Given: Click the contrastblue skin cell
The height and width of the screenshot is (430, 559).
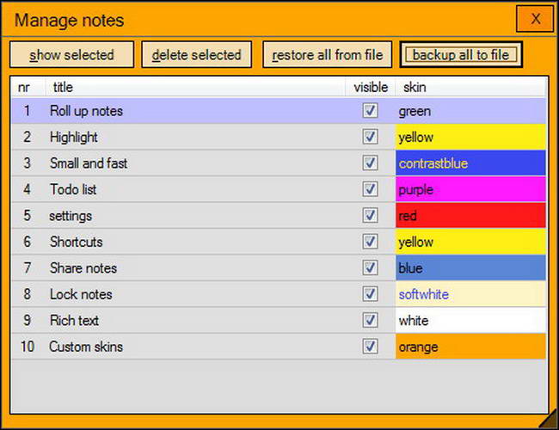Looking at the screenshot, I should (470, 163).
